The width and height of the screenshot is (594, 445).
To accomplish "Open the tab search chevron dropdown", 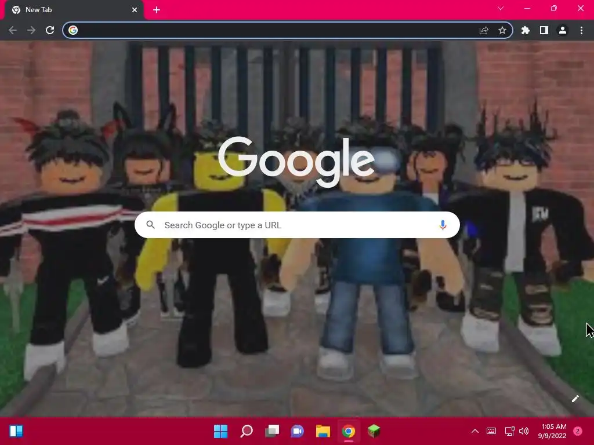I will 501,8.
